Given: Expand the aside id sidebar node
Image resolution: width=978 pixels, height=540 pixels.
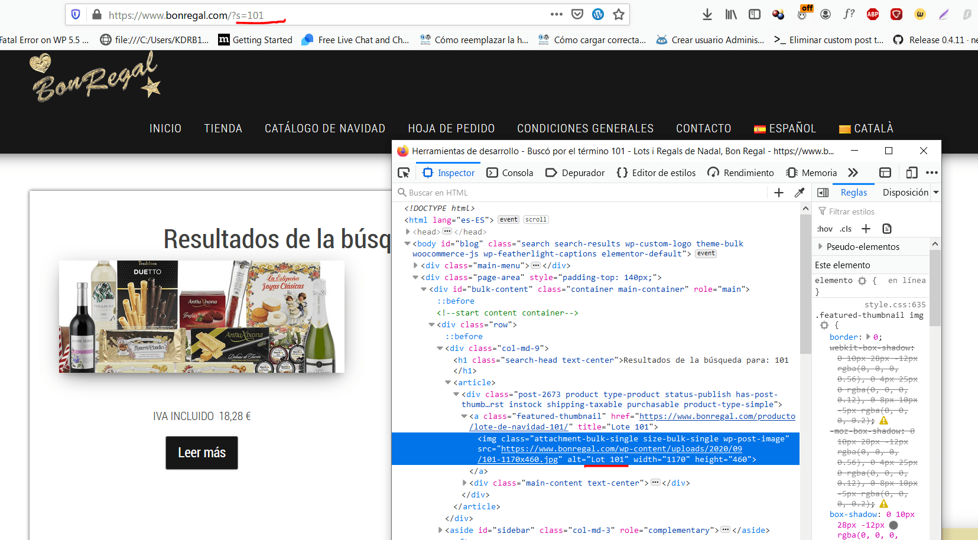Looking at the screenshot, I should pos(440,530).
